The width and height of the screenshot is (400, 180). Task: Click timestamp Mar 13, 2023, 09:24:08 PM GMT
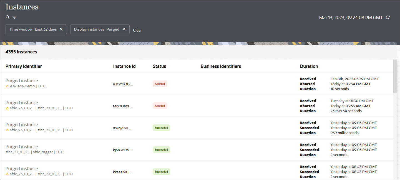[x=351, y=18]
